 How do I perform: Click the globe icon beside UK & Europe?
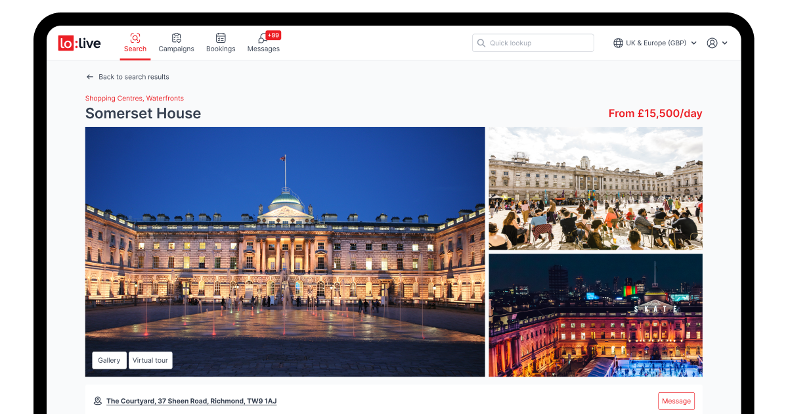pos(618,43)
